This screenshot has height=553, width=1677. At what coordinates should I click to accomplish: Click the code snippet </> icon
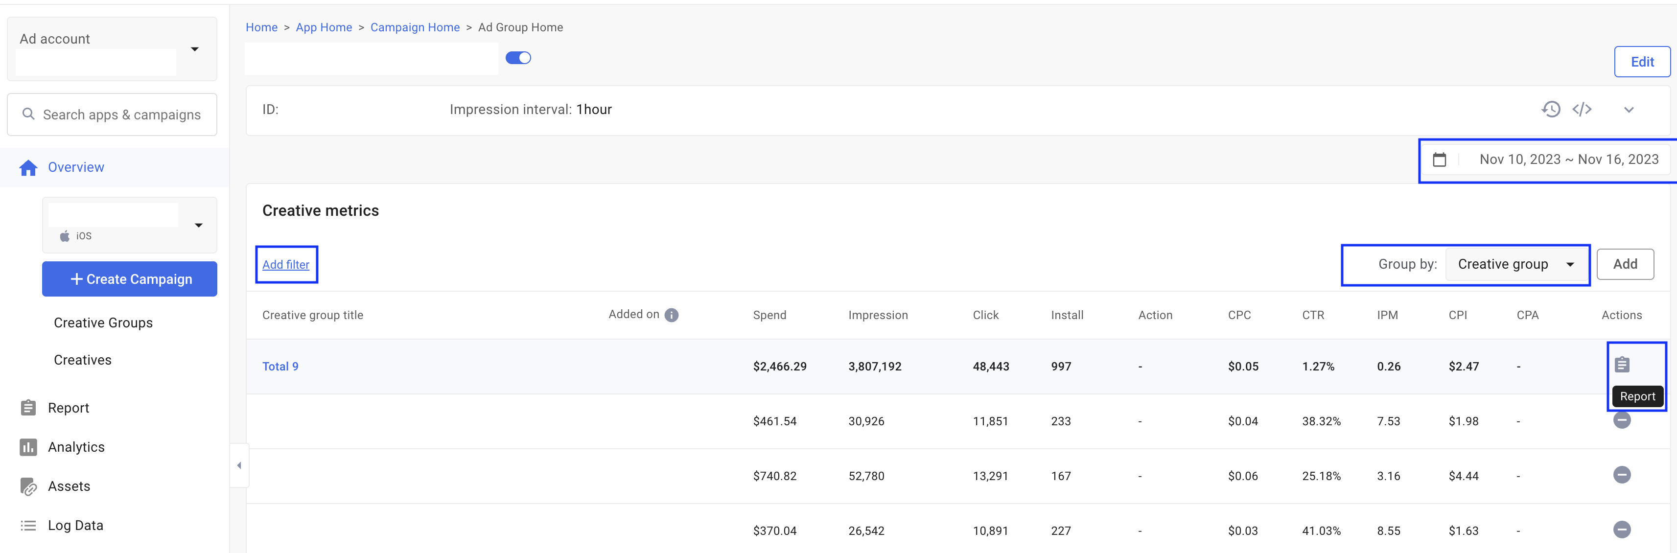coord(1582,109)
